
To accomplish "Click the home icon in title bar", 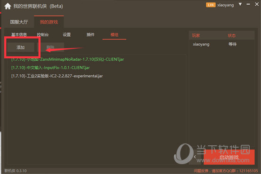I will pyautogui.click(x=8, y=6).
